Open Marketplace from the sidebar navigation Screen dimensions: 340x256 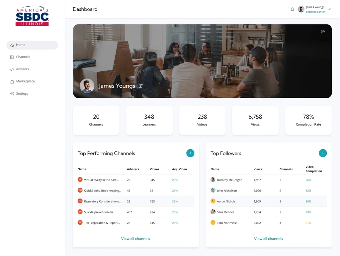[x=26, y=81]
